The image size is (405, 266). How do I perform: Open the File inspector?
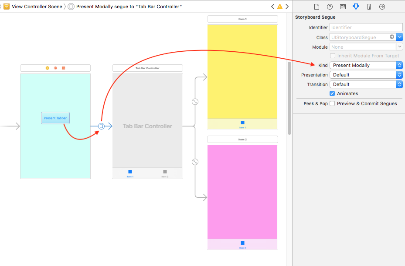click(x=317, y=7)
